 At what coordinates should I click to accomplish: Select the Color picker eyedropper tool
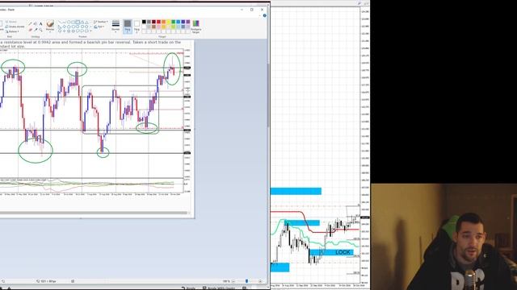click(x=36, y=30)
